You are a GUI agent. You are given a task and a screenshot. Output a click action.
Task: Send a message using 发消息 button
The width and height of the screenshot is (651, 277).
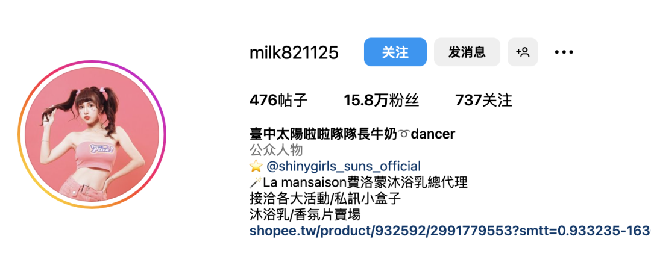pyautogui.click(x=467, y=52)
